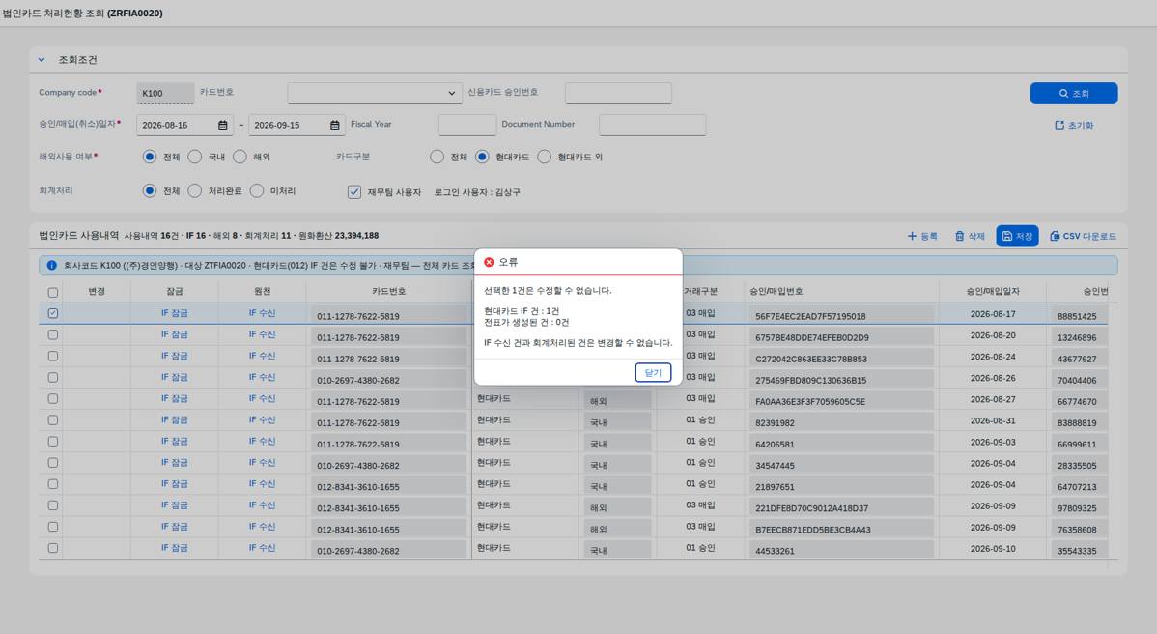Toggle the 재무팀 사용자 checkbox

tap(354, 192)
